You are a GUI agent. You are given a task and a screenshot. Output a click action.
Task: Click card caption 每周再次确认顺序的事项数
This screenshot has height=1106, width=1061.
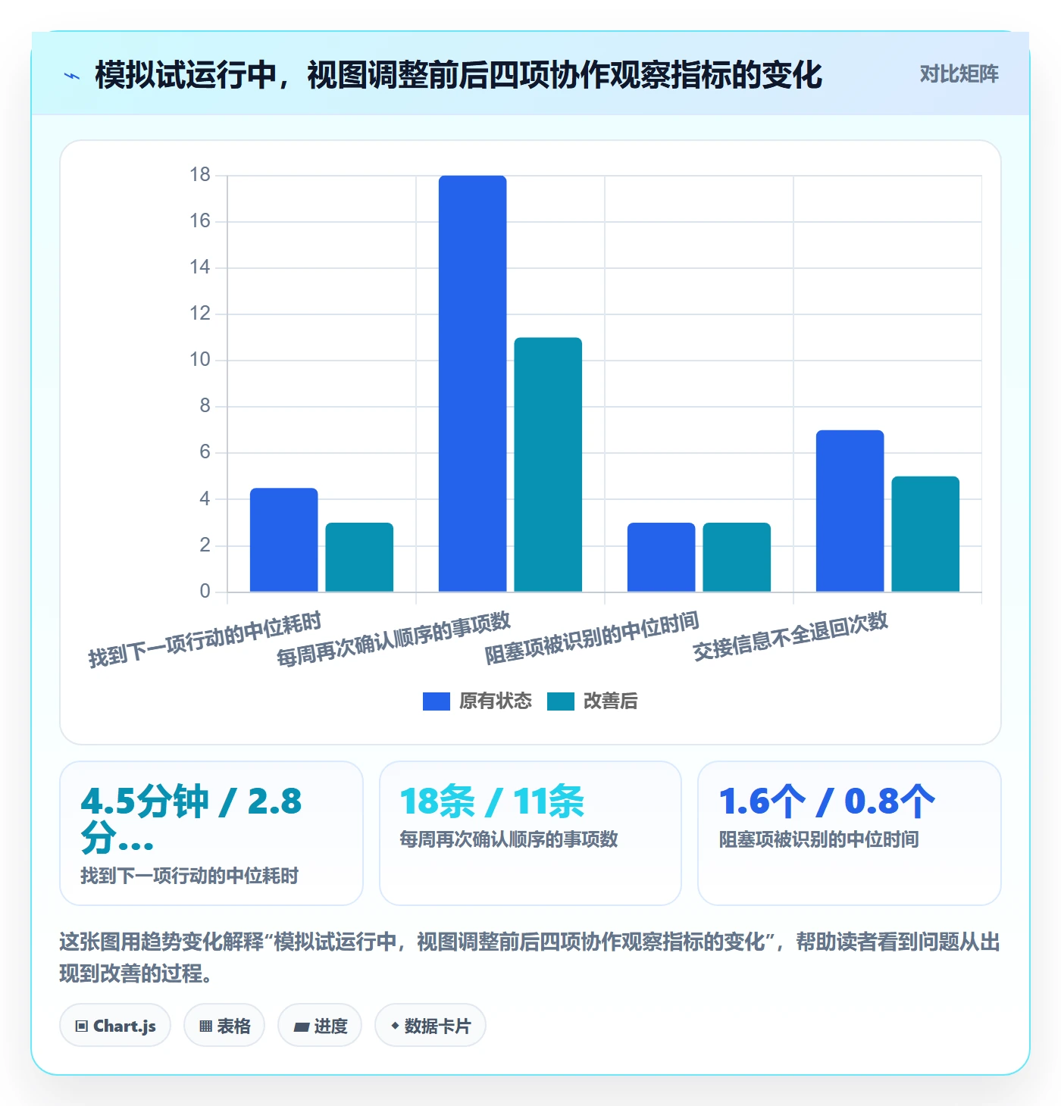(509, 839)
